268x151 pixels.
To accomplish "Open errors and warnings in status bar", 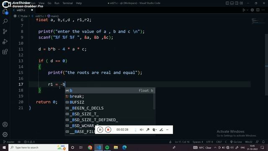I will click(29, 142).
